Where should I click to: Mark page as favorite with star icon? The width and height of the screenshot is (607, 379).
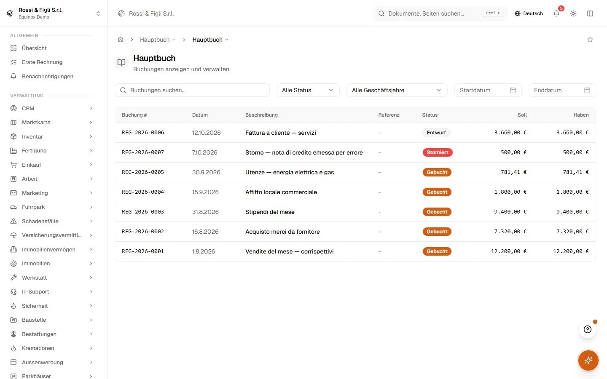click(x=590, y=40)
